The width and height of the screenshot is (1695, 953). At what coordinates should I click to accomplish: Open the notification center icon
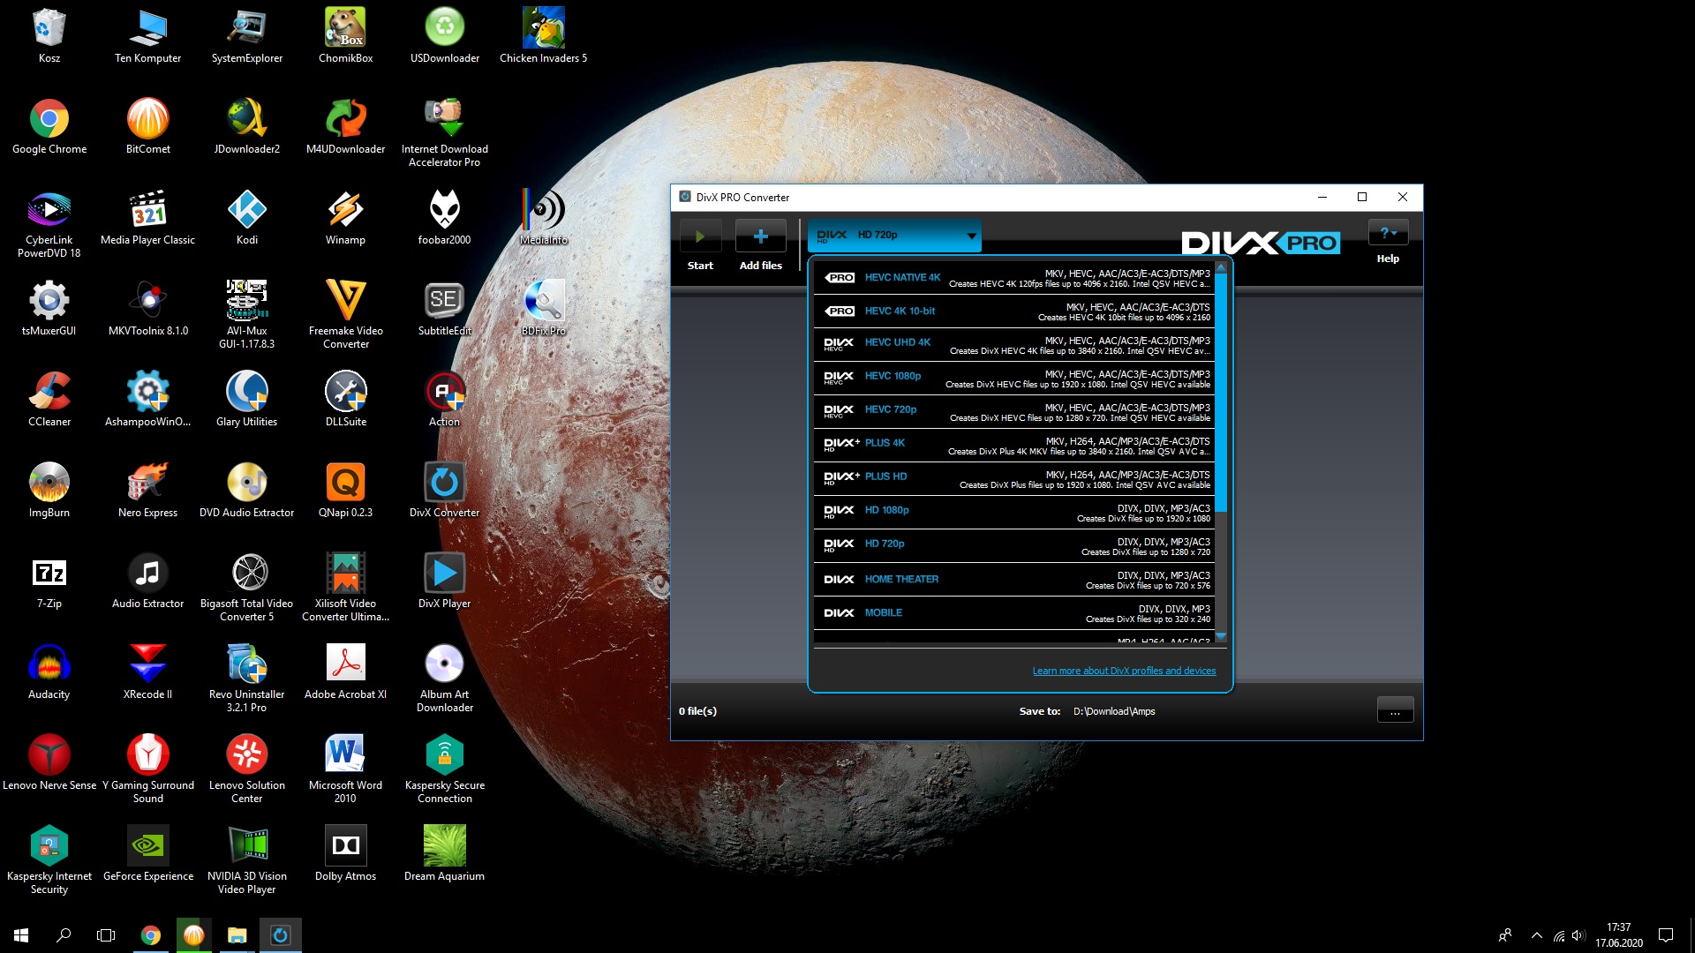(1666, 935)
